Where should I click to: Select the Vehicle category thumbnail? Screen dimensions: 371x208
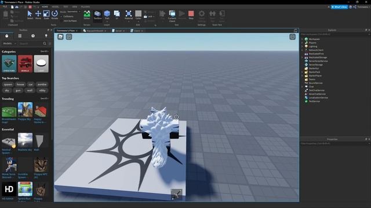coord(25,64)
